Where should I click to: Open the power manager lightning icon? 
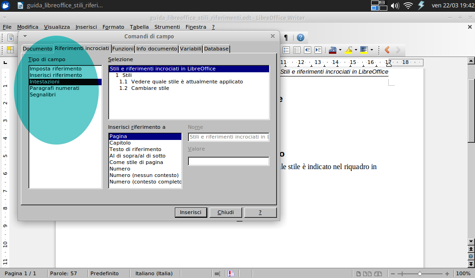[x=421, y=6]
